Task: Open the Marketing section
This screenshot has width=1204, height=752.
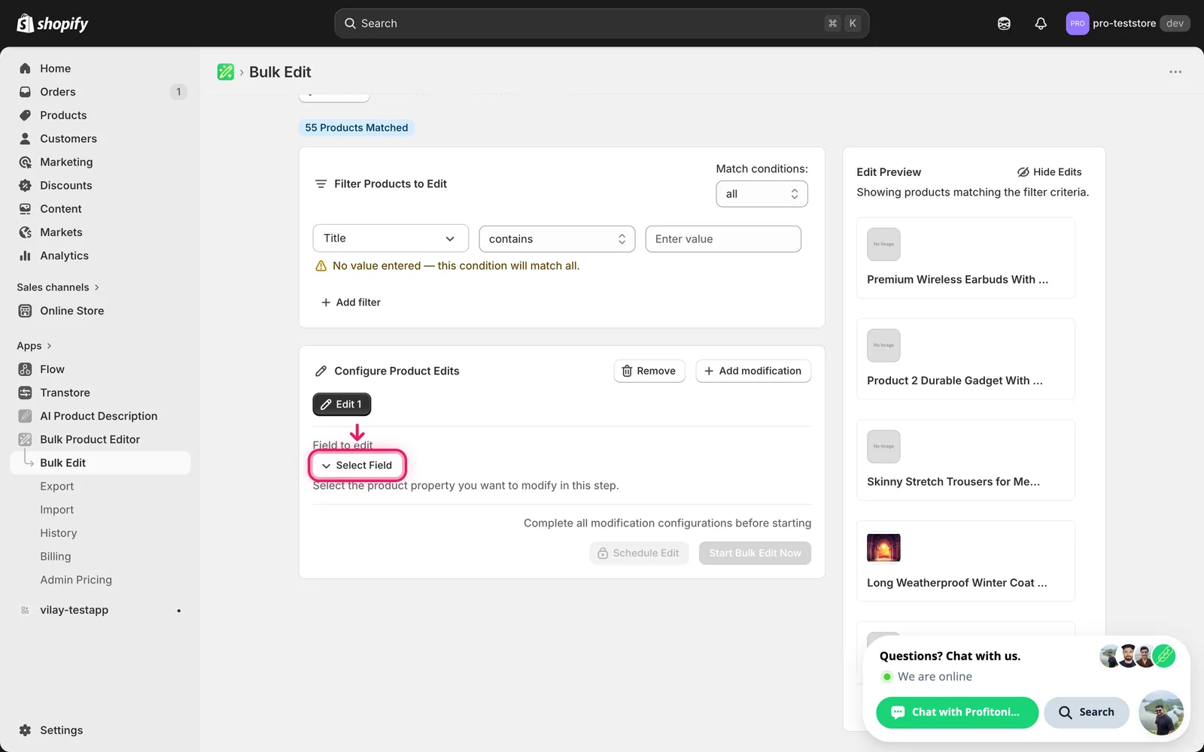Action: [66, 162]
